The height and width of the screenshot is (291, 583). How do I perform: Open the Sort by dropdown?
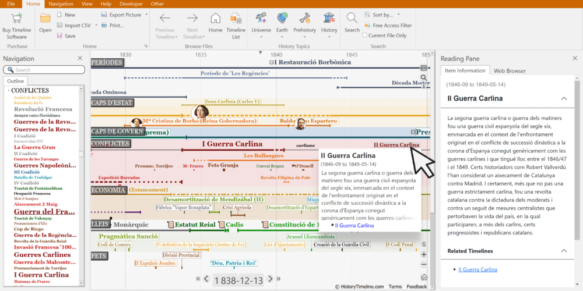pyautogui.click(x=399, y=15)
